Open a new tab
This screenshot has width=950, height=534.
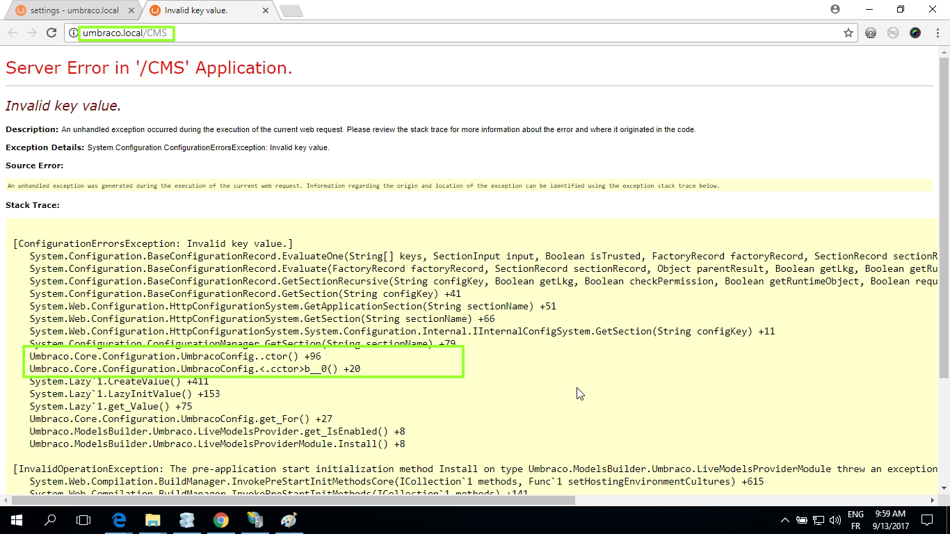click(x=291, y=10)
